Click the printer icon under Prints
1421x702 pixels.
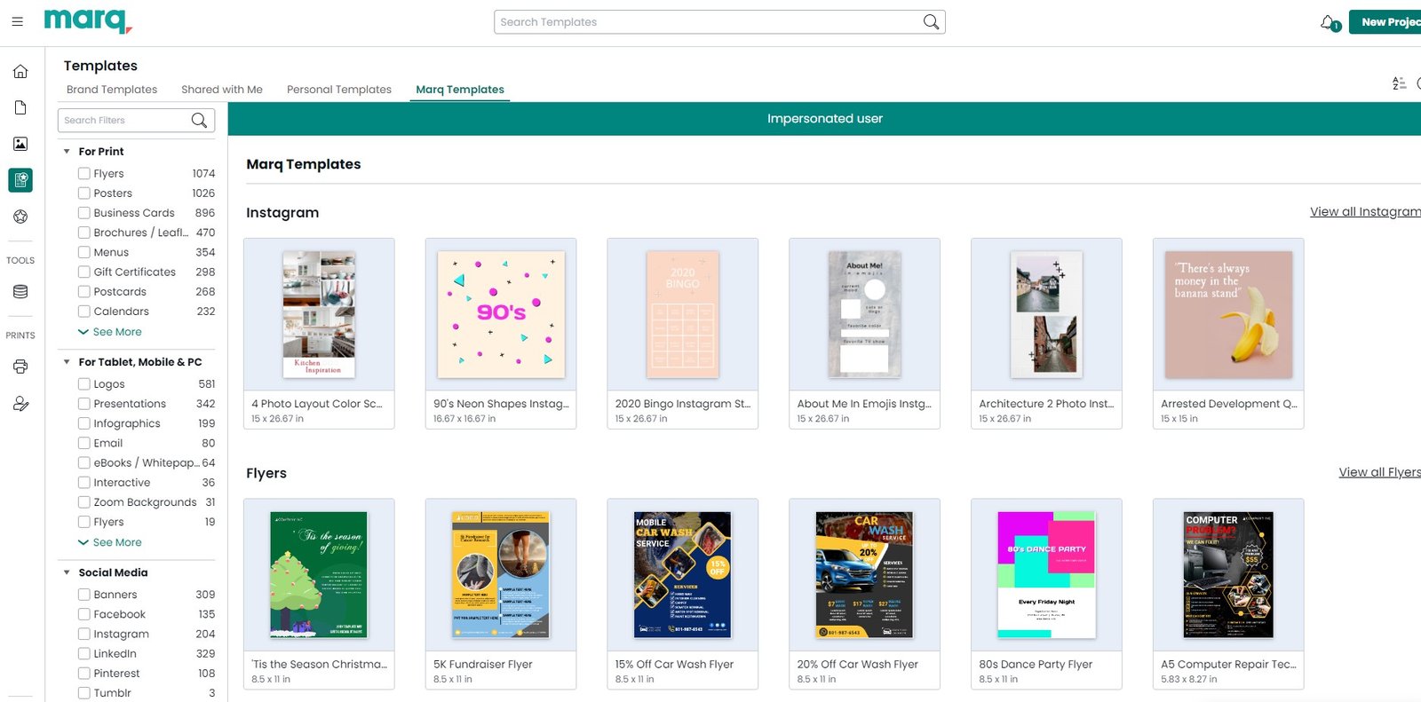(x=20, y=367)
